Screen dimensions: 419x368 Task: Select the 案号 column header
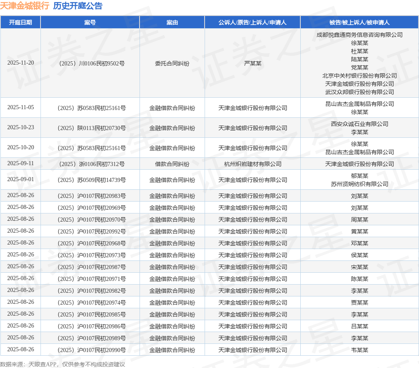[x=90, y=22]
